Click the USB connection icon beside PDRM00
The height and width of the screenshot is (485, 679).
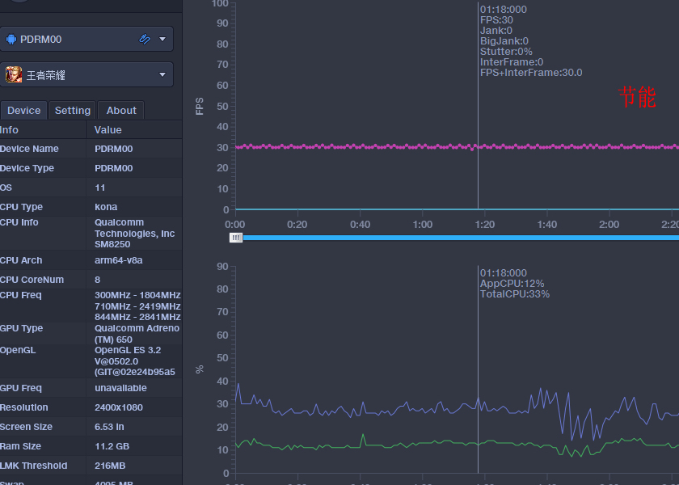145,39
